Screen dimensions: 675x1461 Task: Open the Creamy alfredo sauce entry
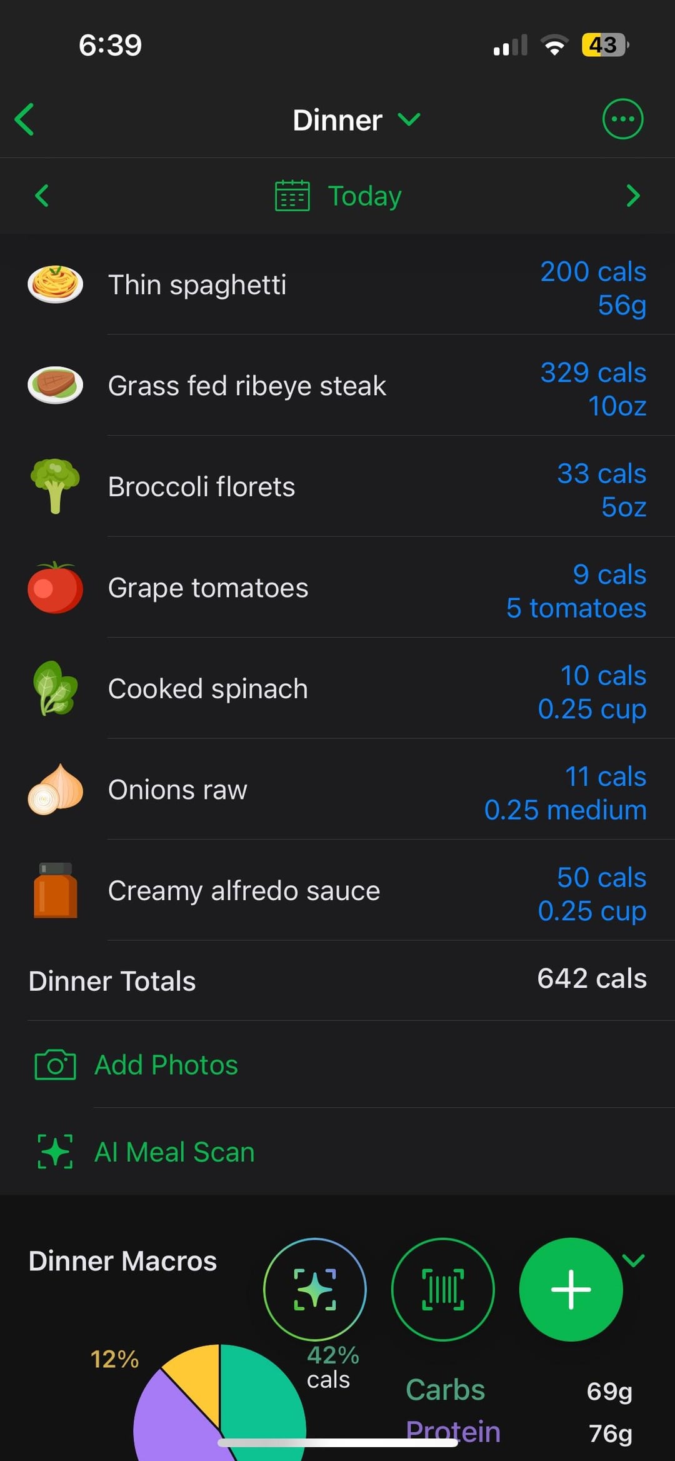[244, 891]
